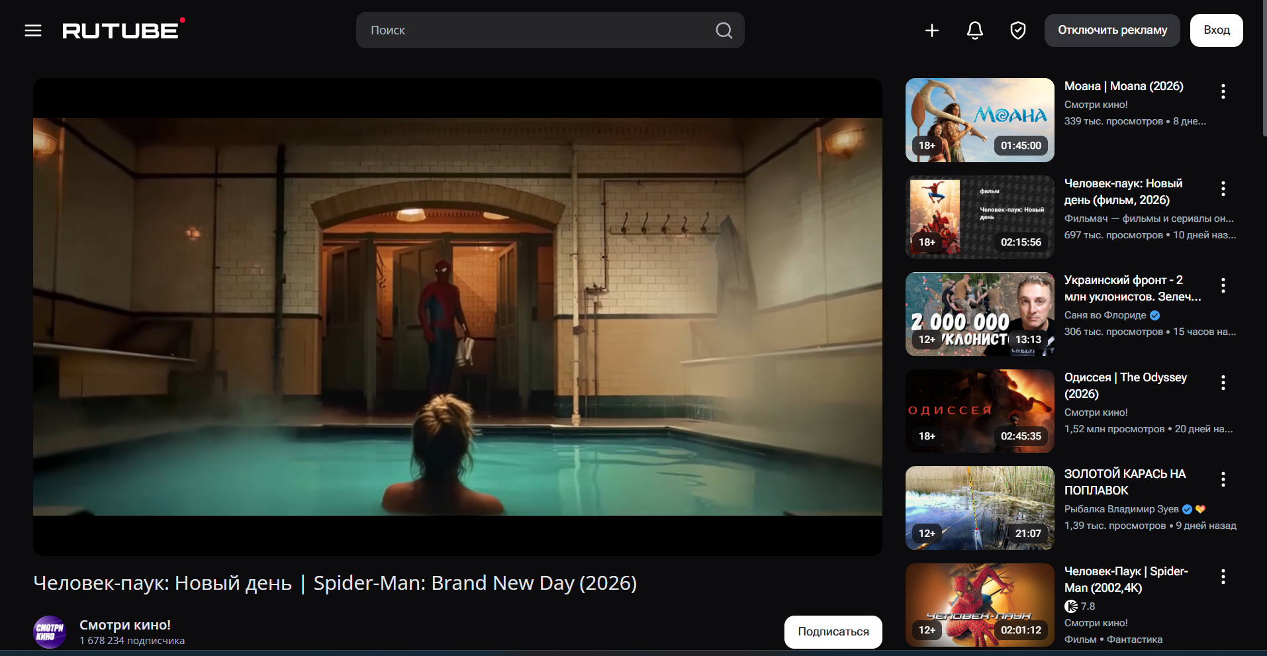Open the fishing video thumbnail 21:07
Image resolution: width=1267 pixels, height=656 pixels.
[x=980, y=508]
